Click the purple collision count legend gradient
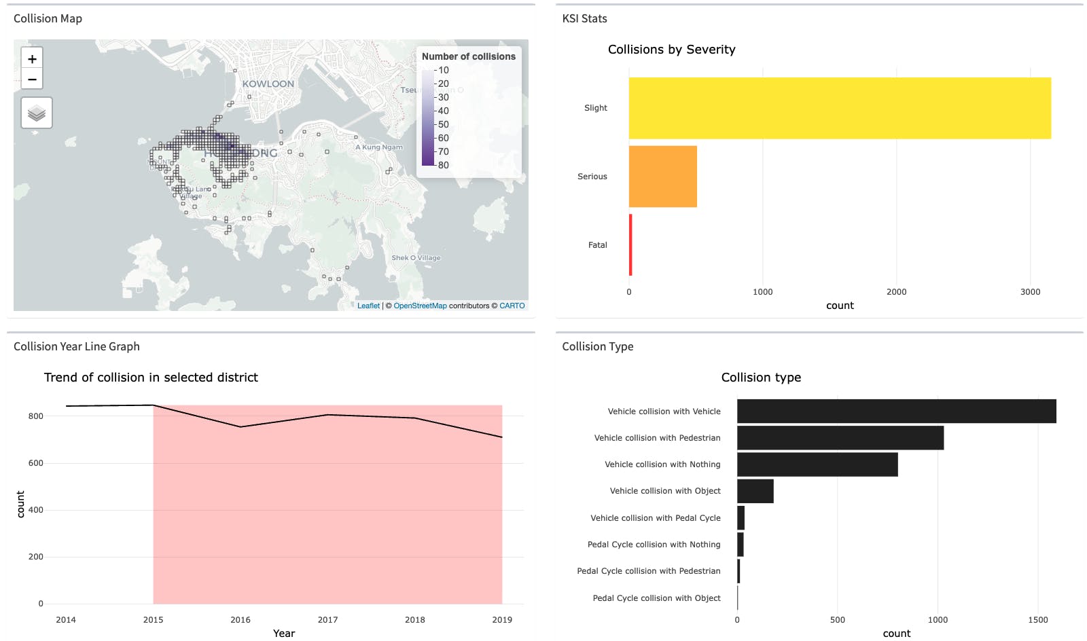This screenshot has width=1087, height=641. point(427,117)
